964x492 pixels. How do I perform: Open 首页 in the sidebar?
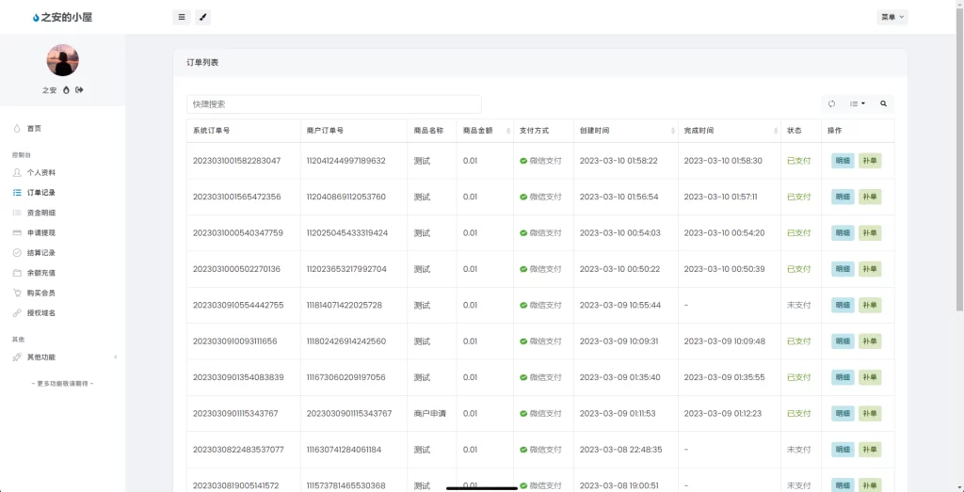click(63, 129)
